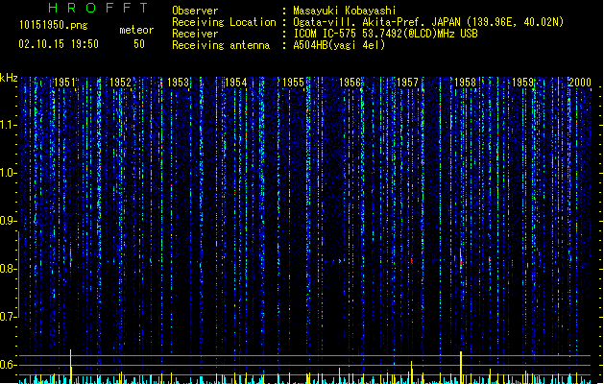The image size is (604, 384).
Task: Click the Receiver field label
Action: [x=195, y=34]
